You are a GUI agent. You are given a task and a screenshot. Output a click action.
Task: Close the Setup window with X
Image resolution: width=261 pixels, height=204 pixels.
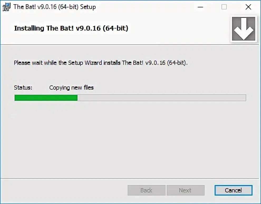248,7
